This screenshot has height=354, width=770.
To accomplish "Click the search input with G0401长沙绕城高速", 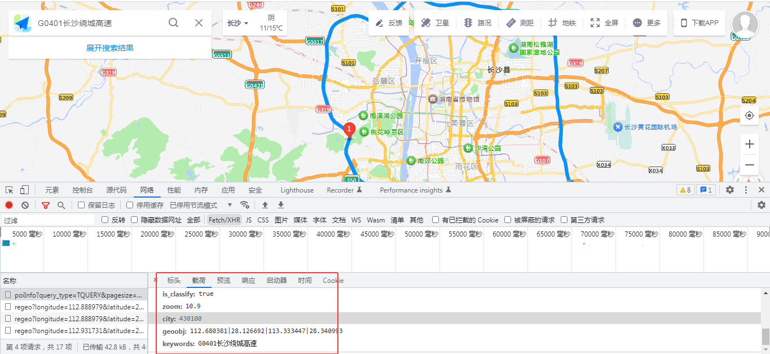I will (96, 23).
